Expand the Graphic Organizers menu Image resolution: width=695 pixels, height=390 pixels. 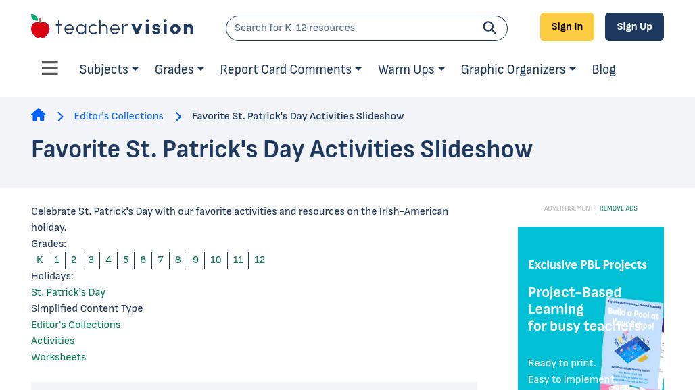click(x=518, y=69)
